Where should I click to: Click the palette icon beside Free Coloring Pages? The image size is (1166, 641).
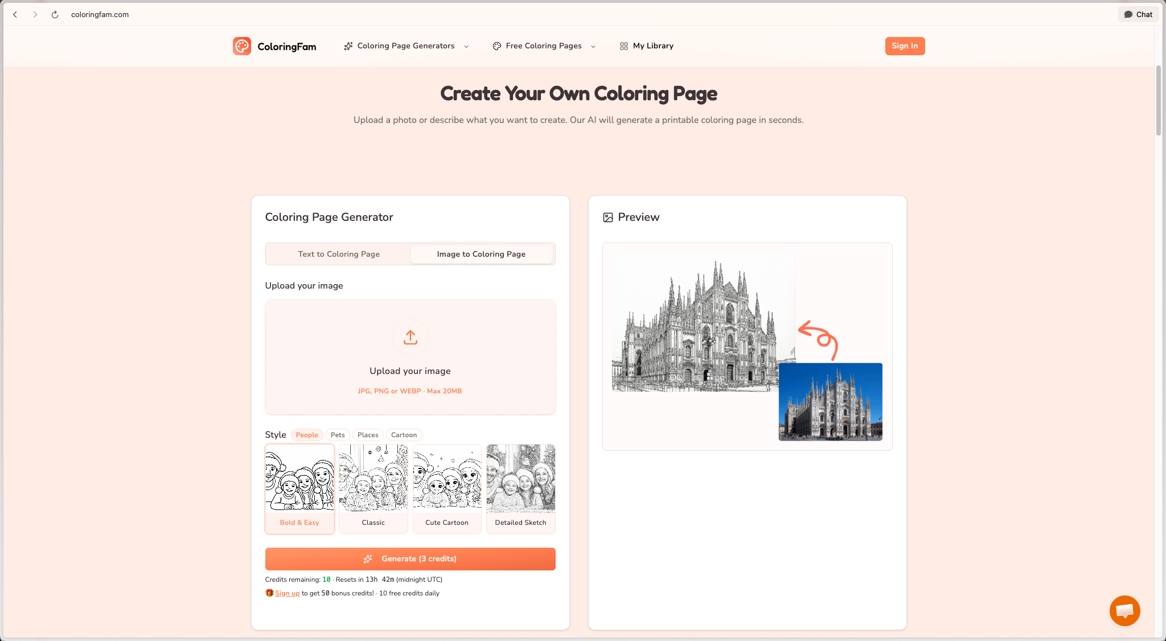point(496,46)
